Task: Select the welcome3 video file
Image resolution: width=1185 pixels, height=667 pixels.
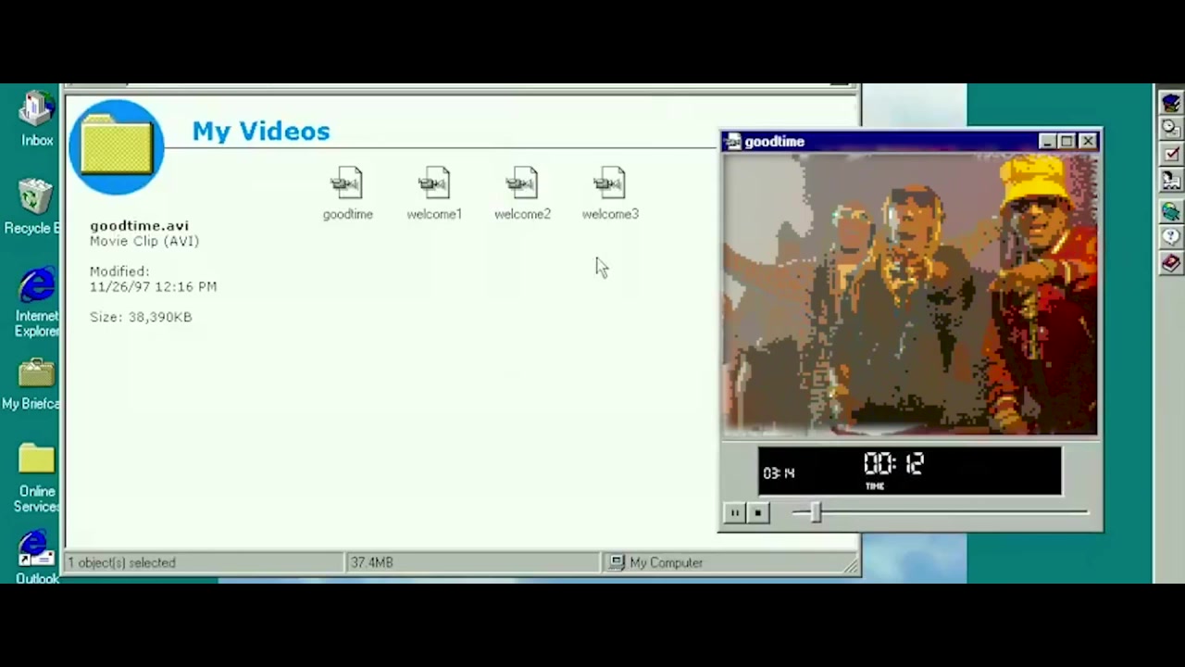Action: pyautogui.click(x=610, y=193)
